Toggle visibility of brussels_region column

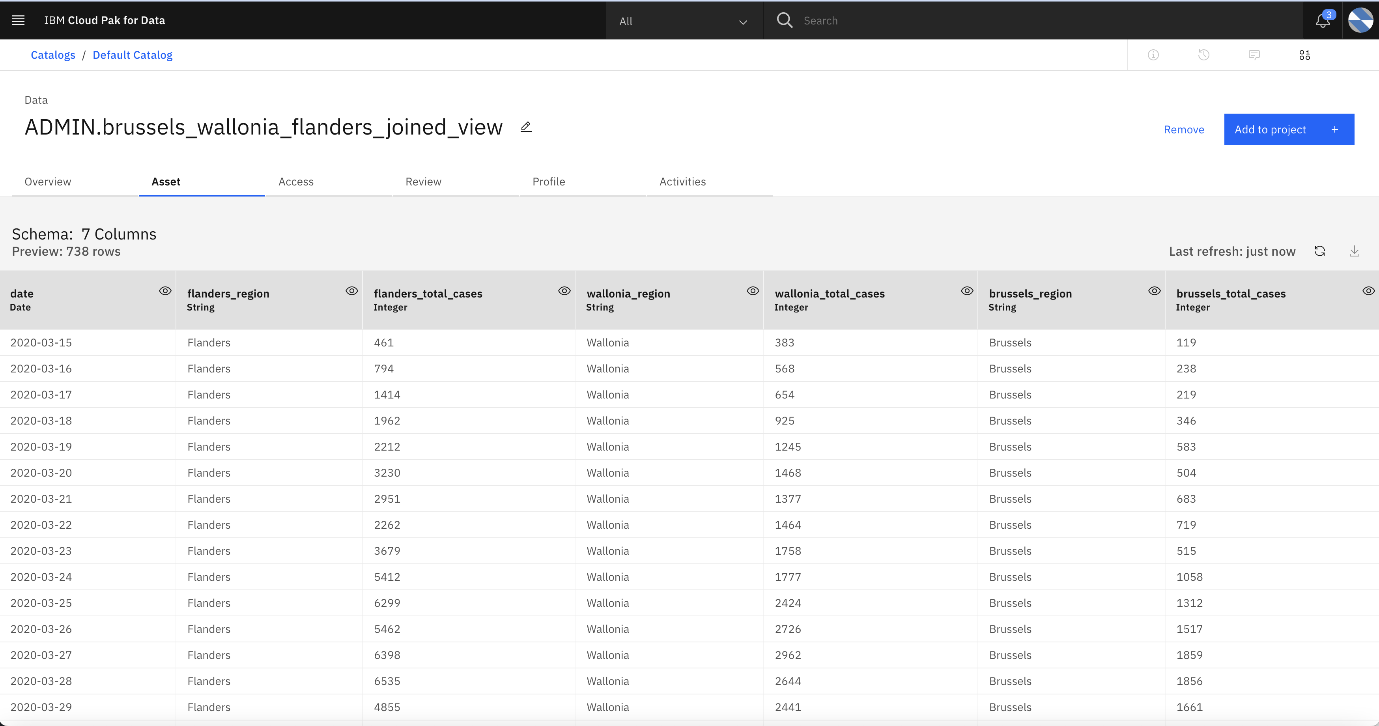click(x=1154, y=291)
